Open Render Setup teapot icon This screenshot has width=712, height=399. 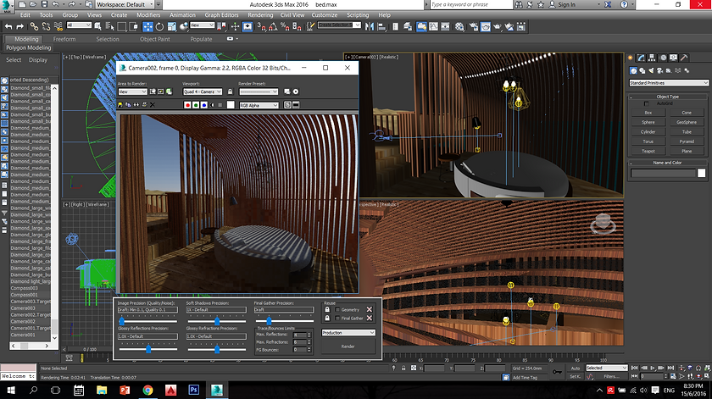[474, 27]
